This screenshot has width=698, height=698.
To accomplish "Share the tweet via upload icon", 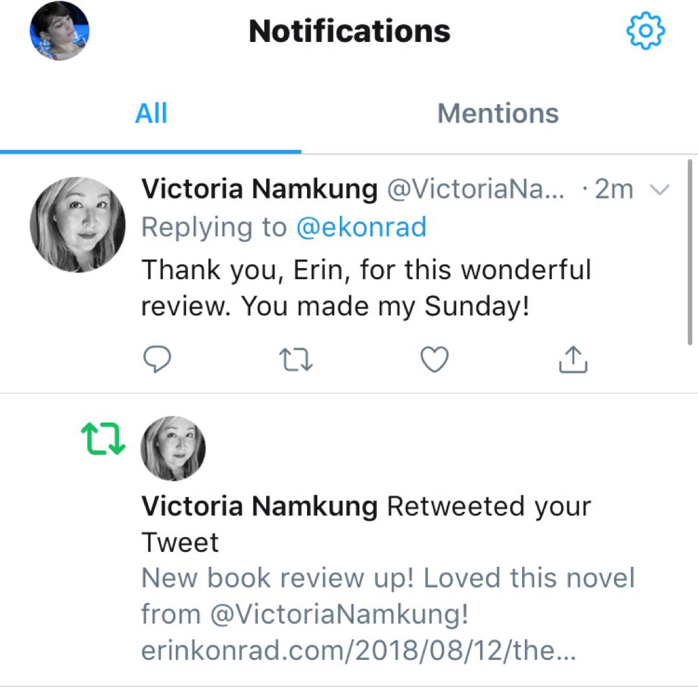I will [573, 360].
